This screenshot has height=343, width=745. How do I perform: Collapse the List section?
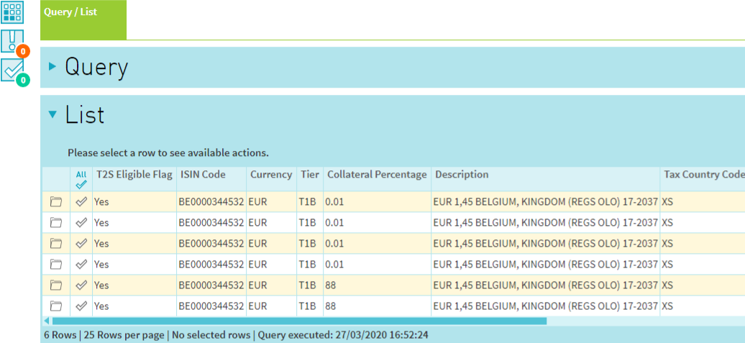(52, 114)
